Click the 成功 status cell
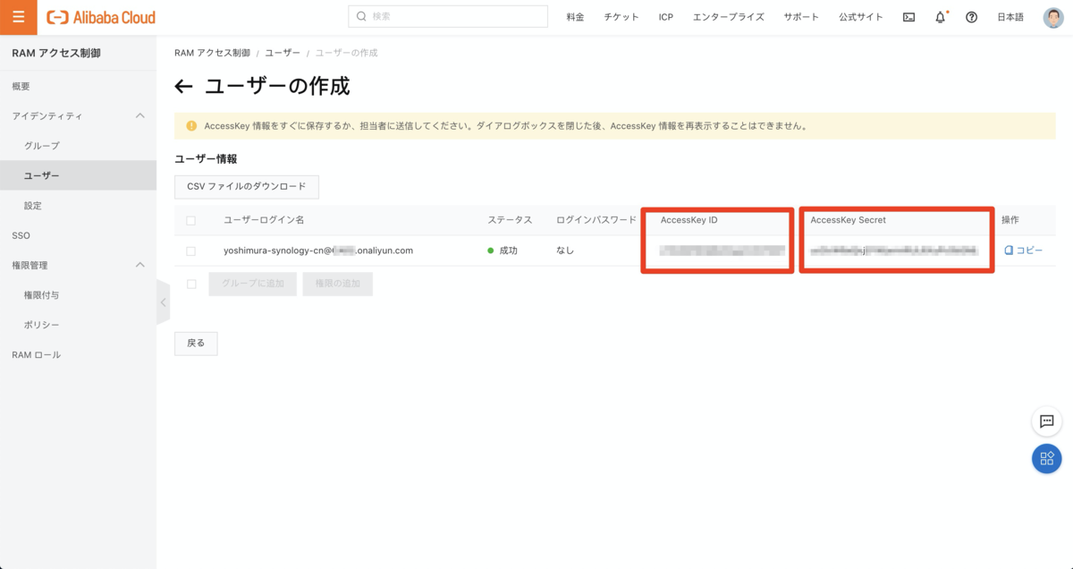This screenshot has width=1073, height=569. 503,251
